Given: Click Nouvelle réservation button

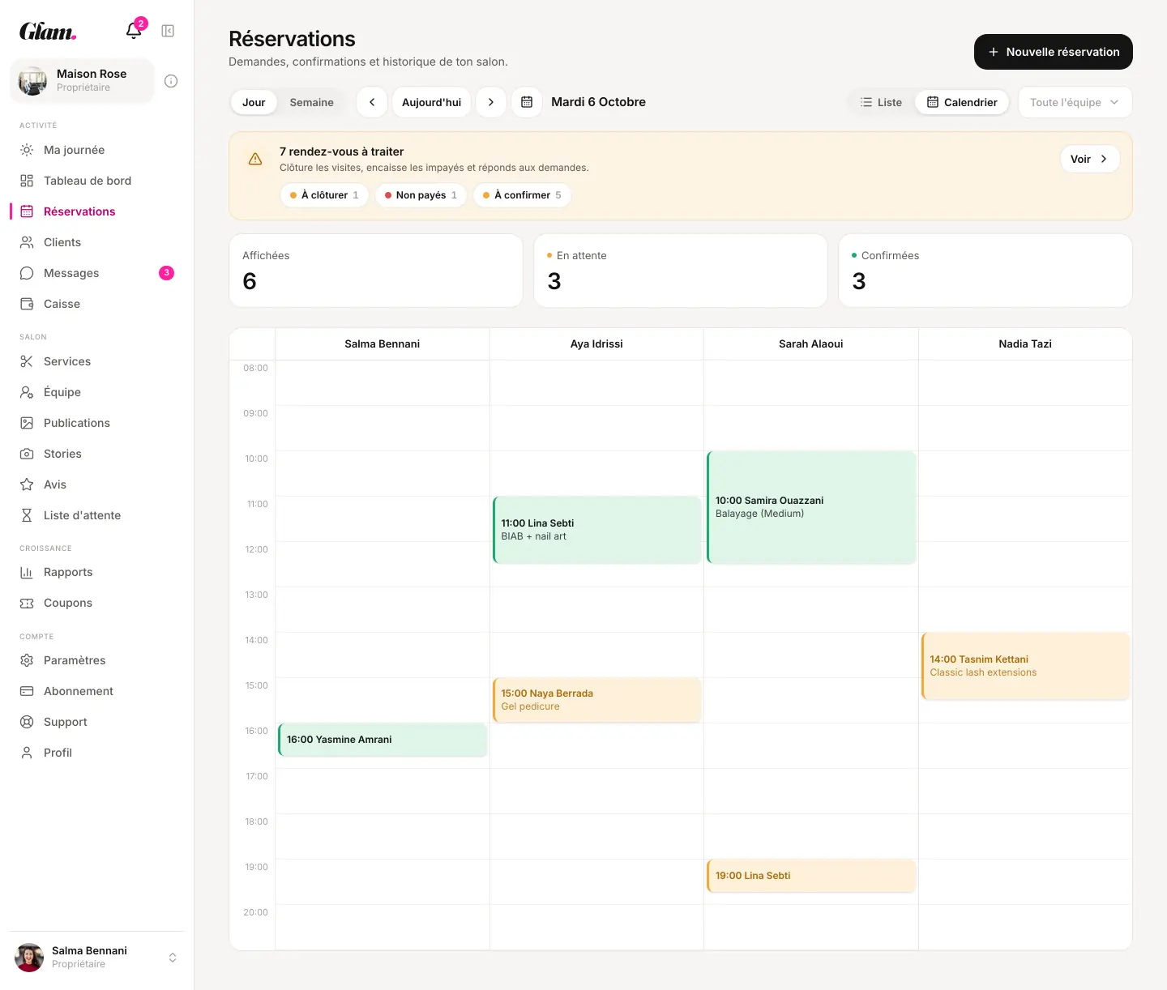Looking at the screenshot, I should 1054,52.
